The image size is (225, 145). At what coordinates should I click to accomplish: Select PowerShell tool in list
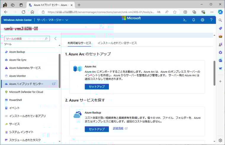30,100
